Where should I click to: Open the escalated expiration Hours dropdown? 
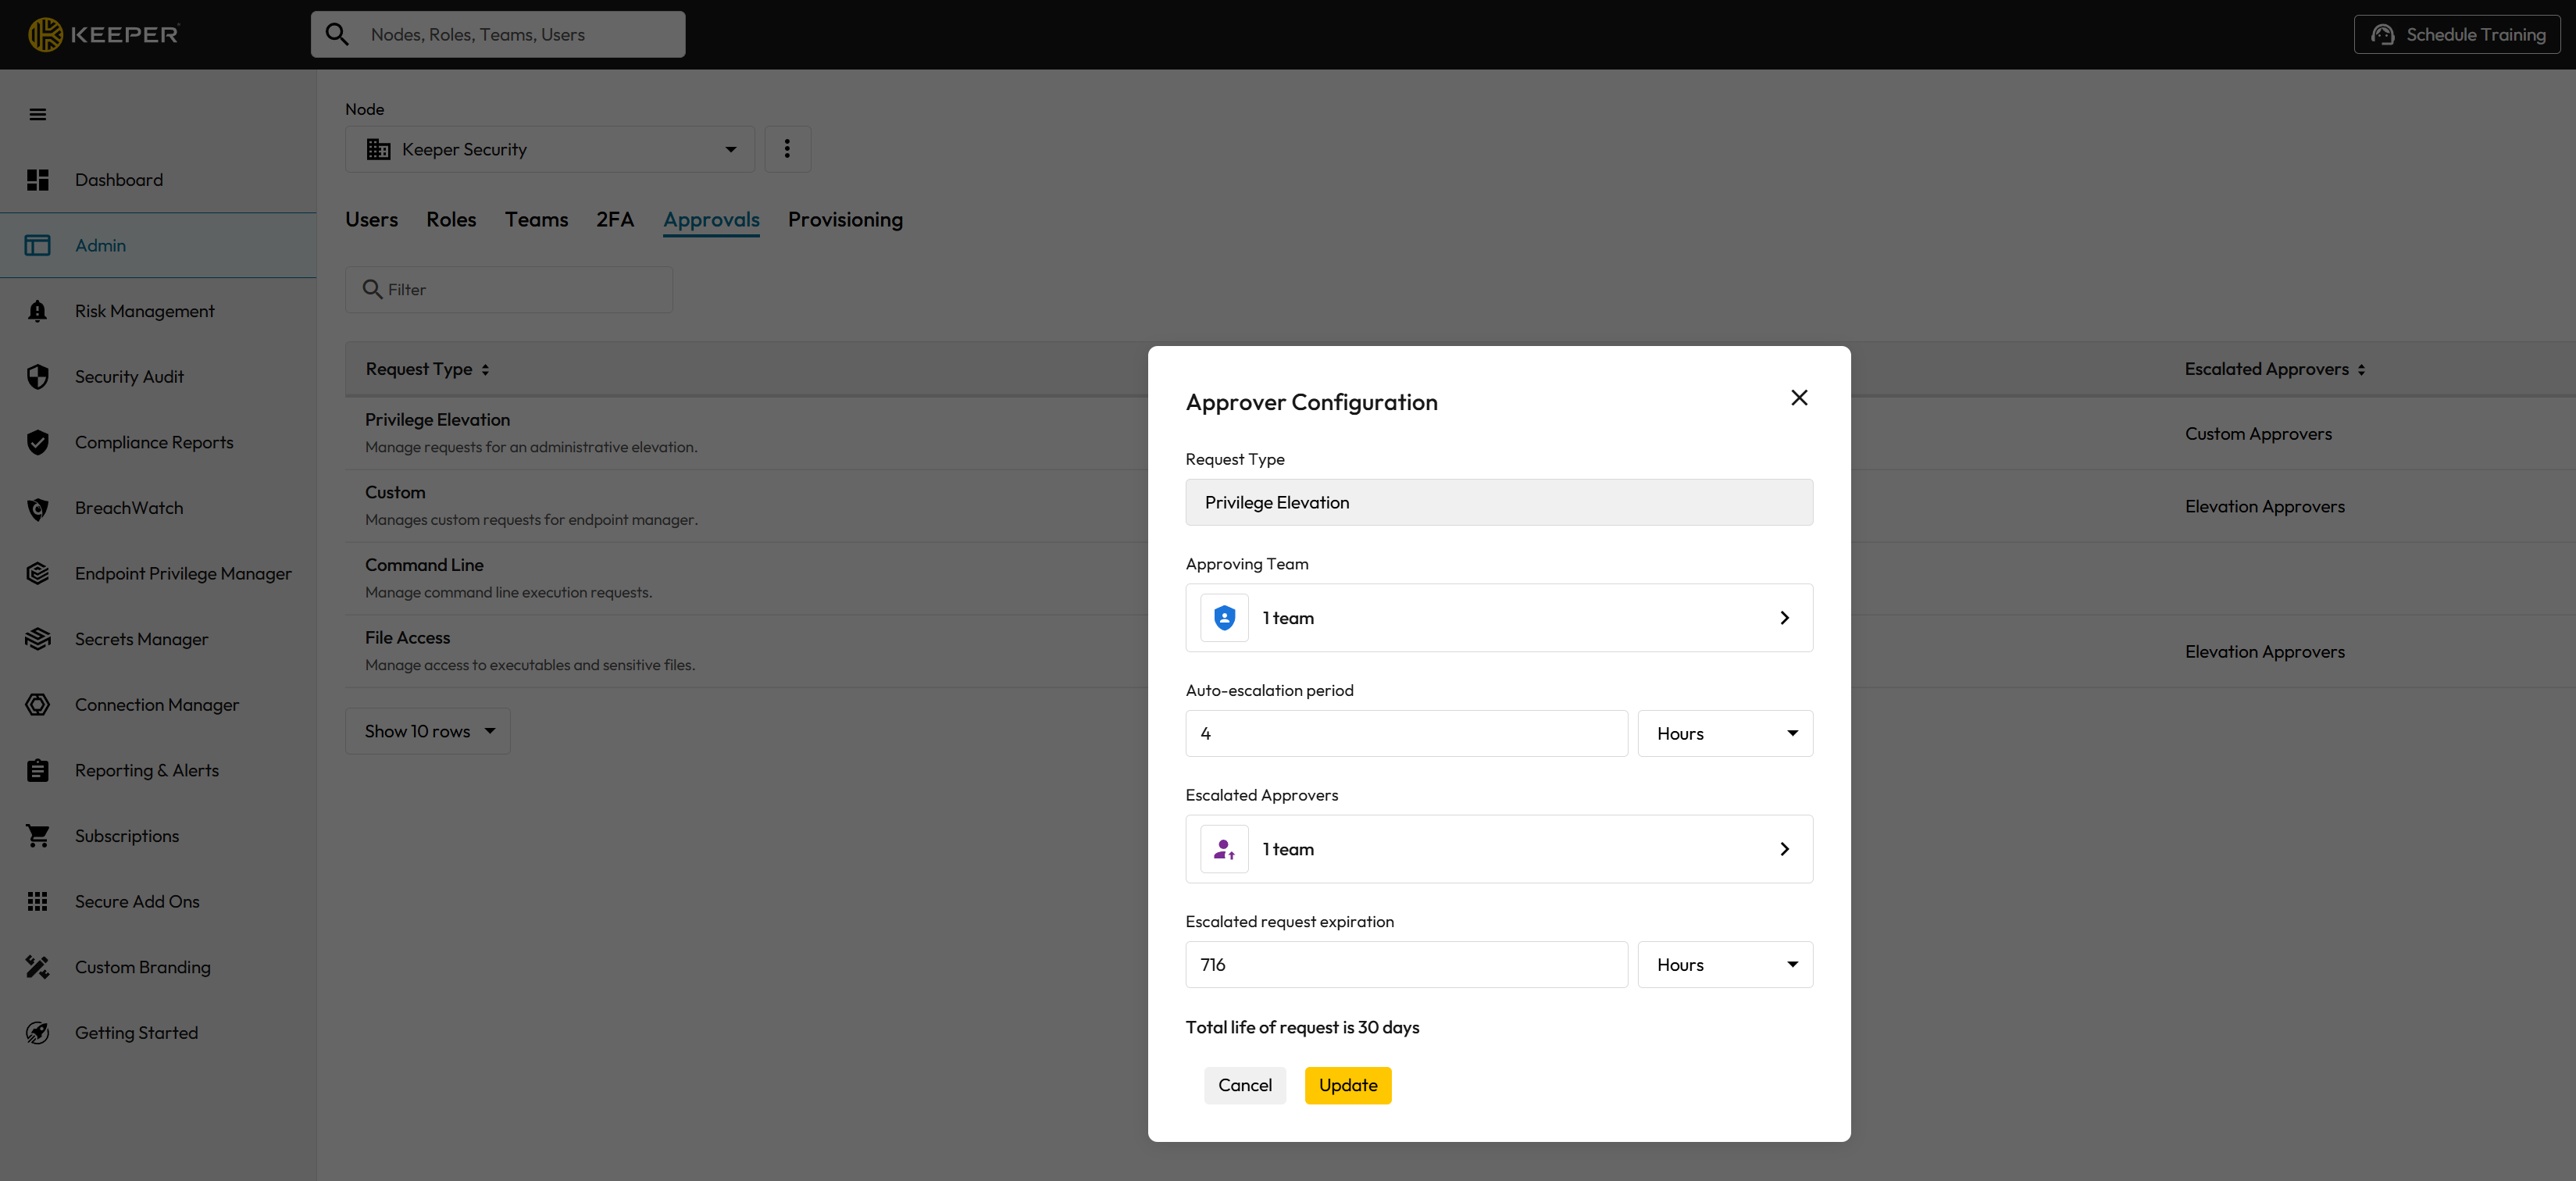(1724, 965)
